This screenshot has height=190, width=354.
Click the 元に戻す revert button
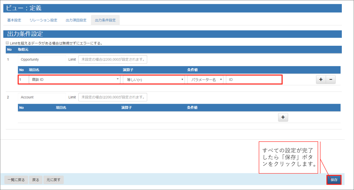click(54, 180)
